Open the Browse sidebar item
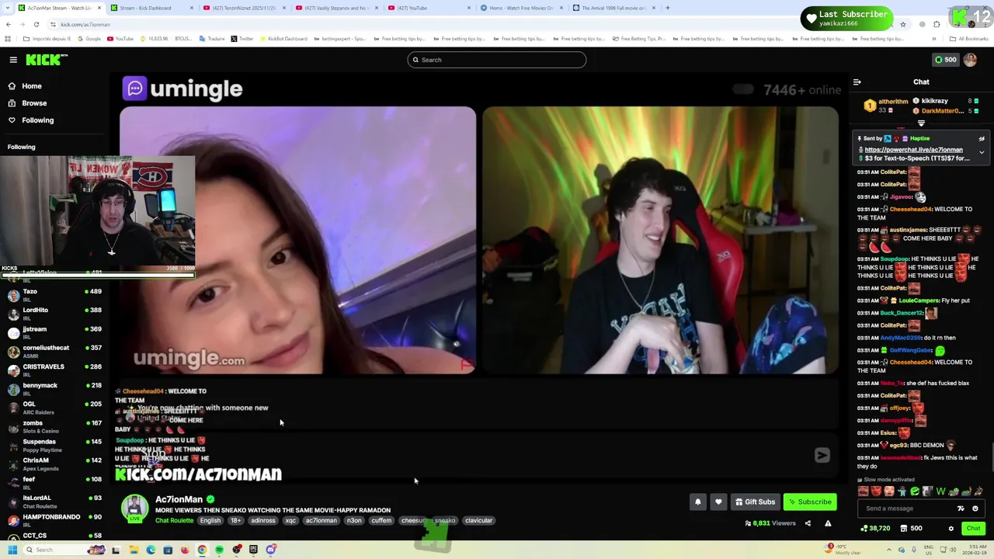This screenshot has width=994, height=559. (34, 103)
